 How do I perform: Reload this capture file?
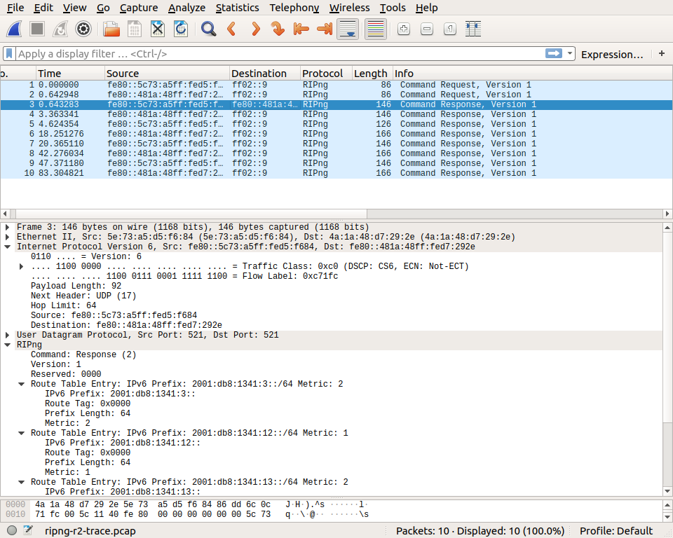click(181, 29)
